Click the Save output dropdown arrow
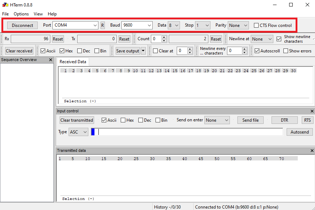The image size is (315, 210). pos(143,51)
